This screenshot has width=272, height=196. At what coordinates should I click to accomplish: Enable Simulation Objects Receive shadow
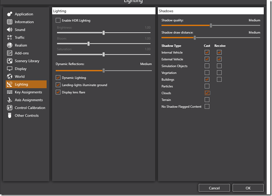click(x=219, y=66)
